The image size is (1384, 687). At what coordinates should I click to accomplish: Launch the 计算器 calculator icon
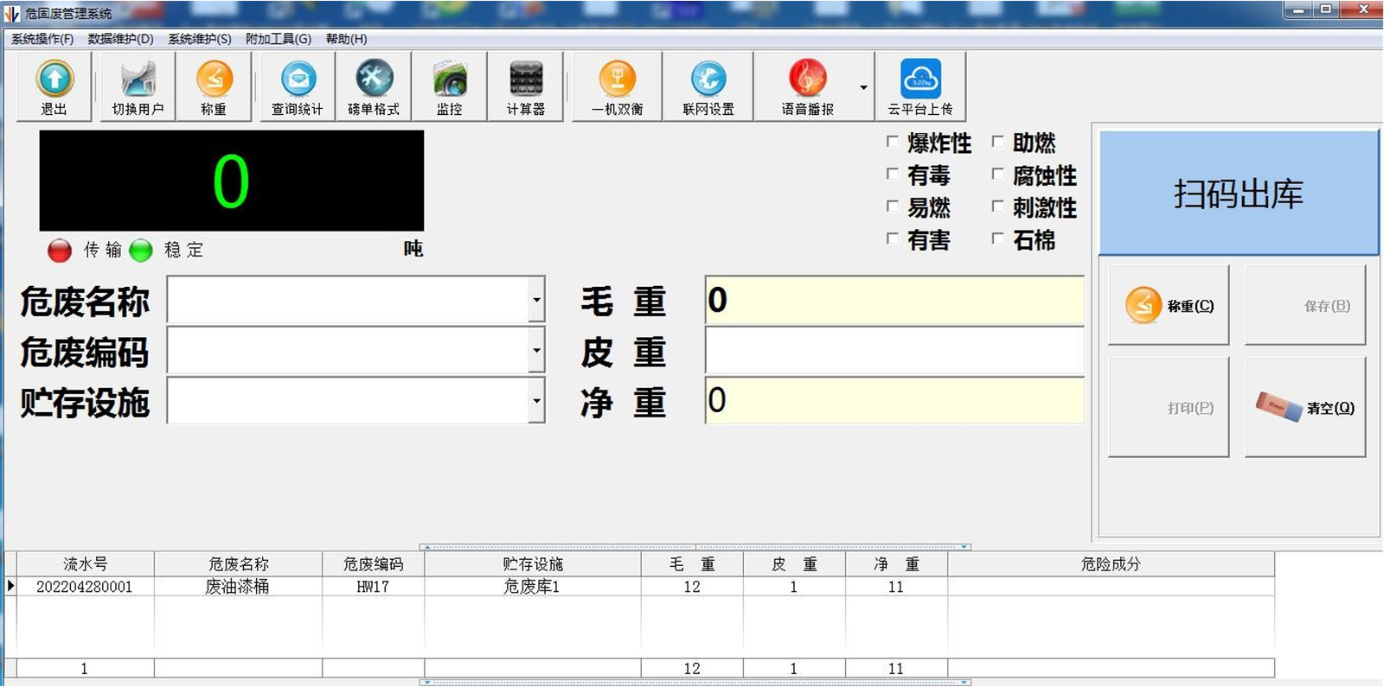coord(526,86)
